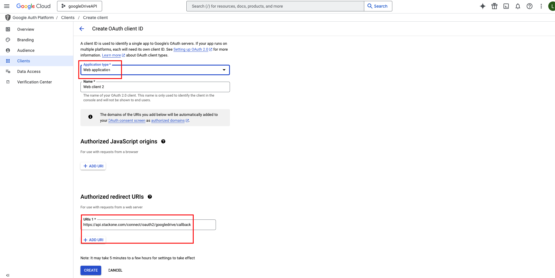Viewport: 555px width, 278px height.
Task: Click the Google Auth Platform shield icon
Action: tap(8, 18)
